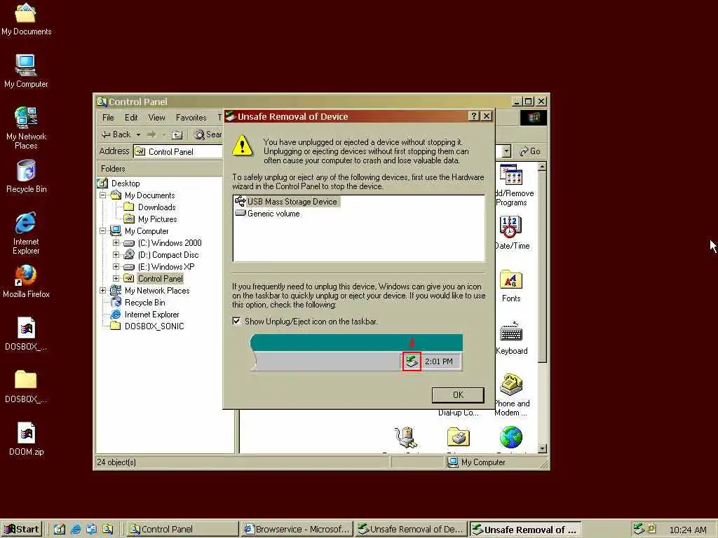Click the Start button

[22, 530]
